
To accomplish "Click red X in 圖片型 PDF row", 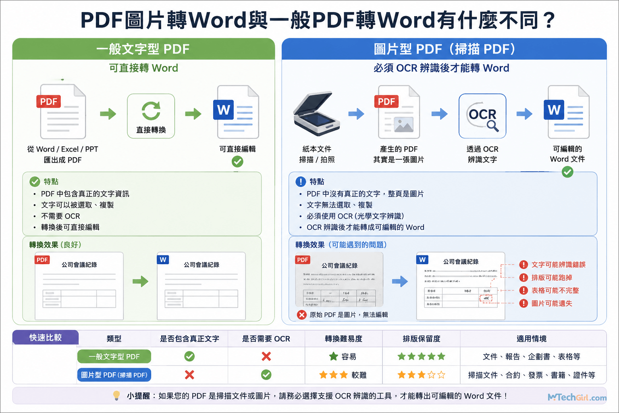I will click(189, 375).
